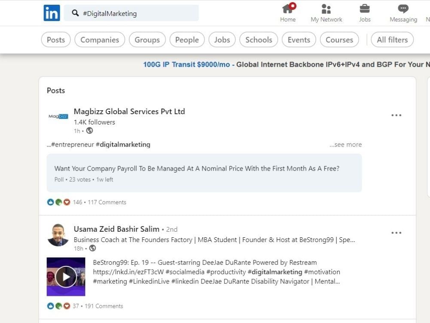Open the company payroll poll

[204, 173]
